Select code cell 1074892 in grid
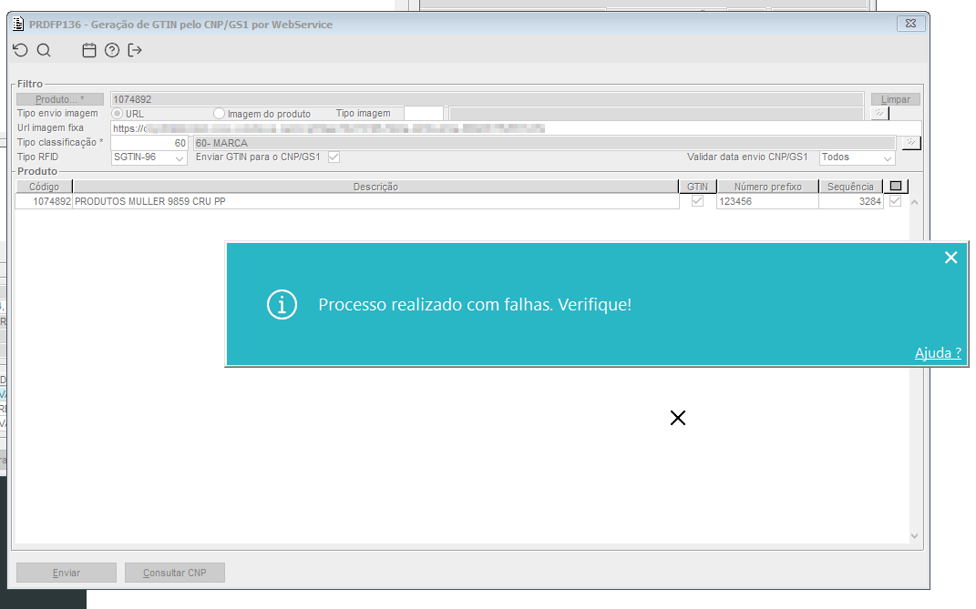 pyautogui.click(x=44, y=201)
